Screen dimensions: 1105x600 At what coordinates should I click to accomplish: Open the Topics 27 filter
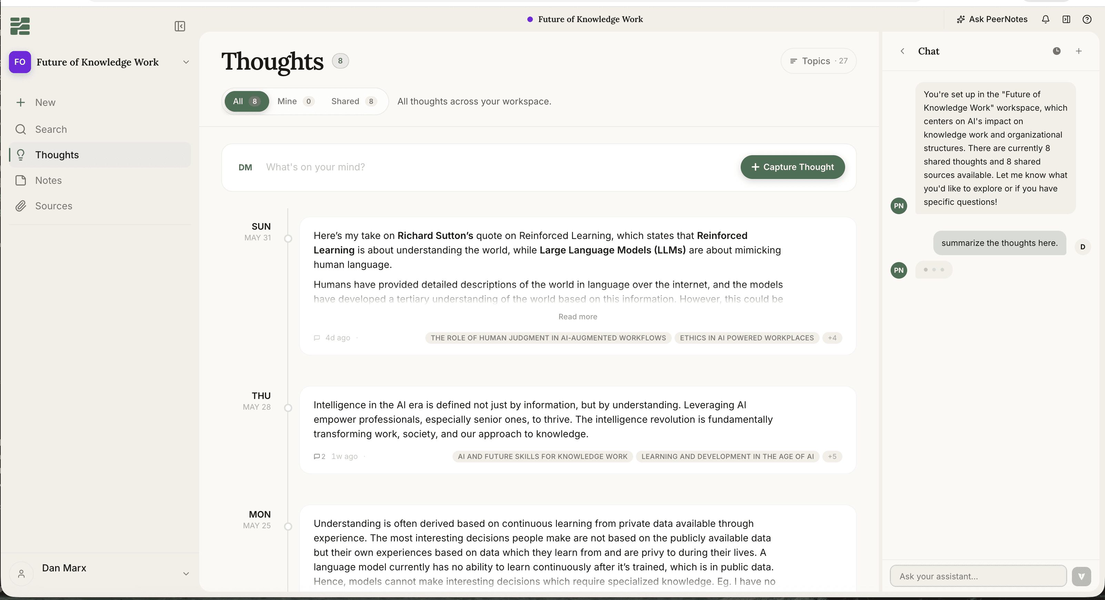click(819, 61)
